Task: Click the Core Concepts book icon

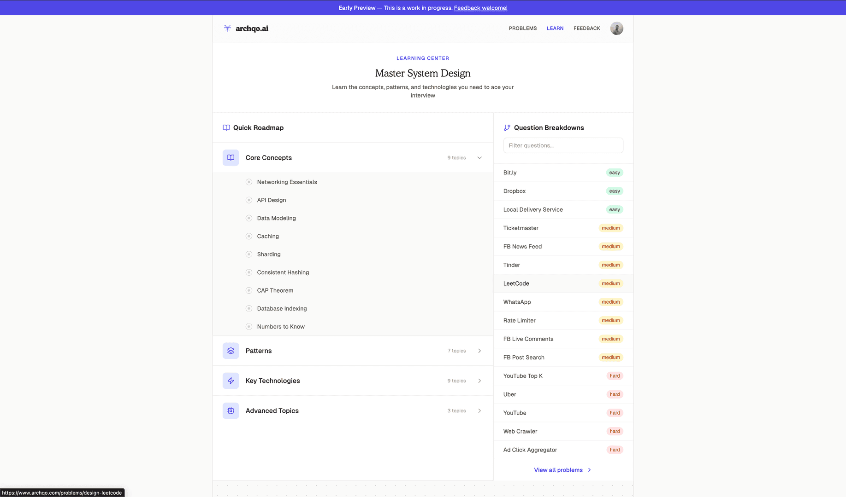Action: [x=231, y=158]
